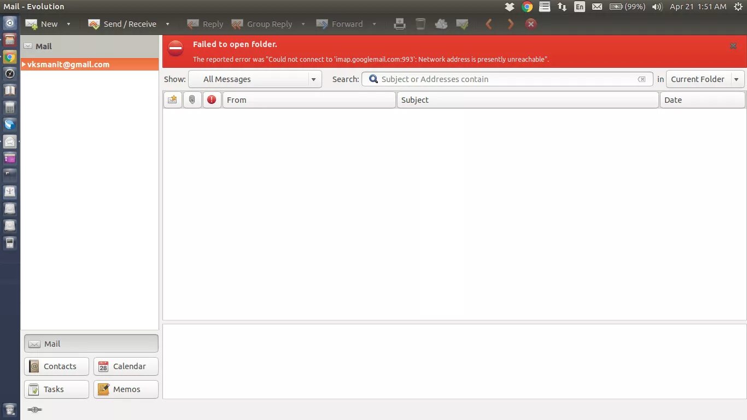Viewport: 747px width, 420px height.
Task: Launch Google Chrome from the launcher
Action: click(10, 57)
